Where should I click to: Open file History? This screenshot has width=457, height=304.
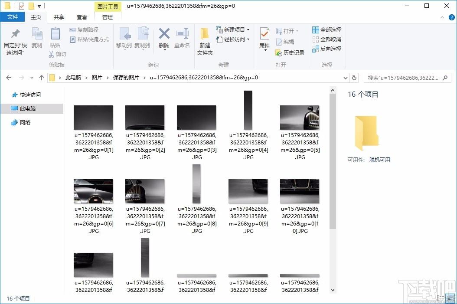coord(290,53)
